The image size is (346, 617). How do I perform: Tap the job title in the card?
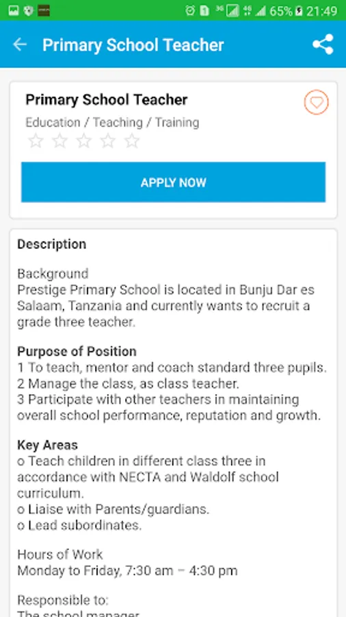pyautogui.click(x=106, y=99)
